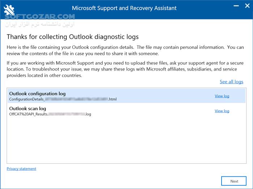
Task: View log for Outlook scan log
Action: click(222, 111)
